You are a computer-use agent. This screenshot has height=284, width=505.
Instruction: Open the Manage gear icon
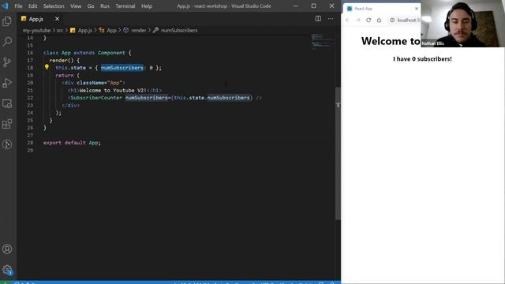point(7,270)
